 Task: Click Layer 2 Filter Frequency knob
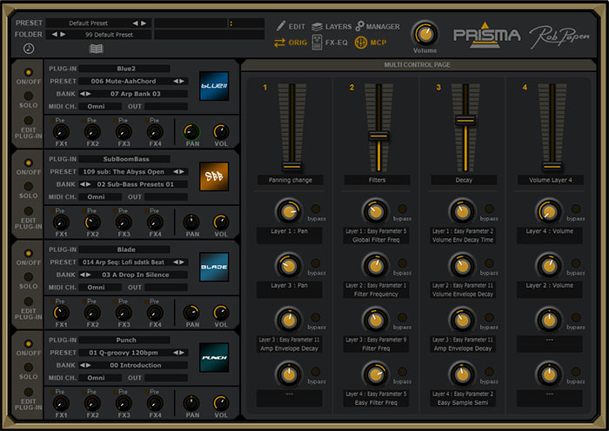(x=375, y=266)
